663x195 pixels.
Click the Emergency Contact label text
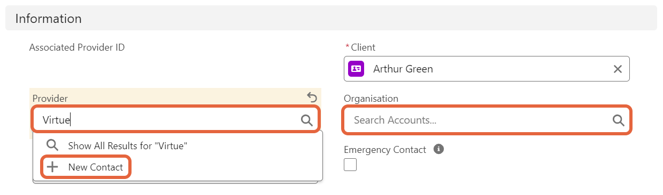(x=385, y=150)
